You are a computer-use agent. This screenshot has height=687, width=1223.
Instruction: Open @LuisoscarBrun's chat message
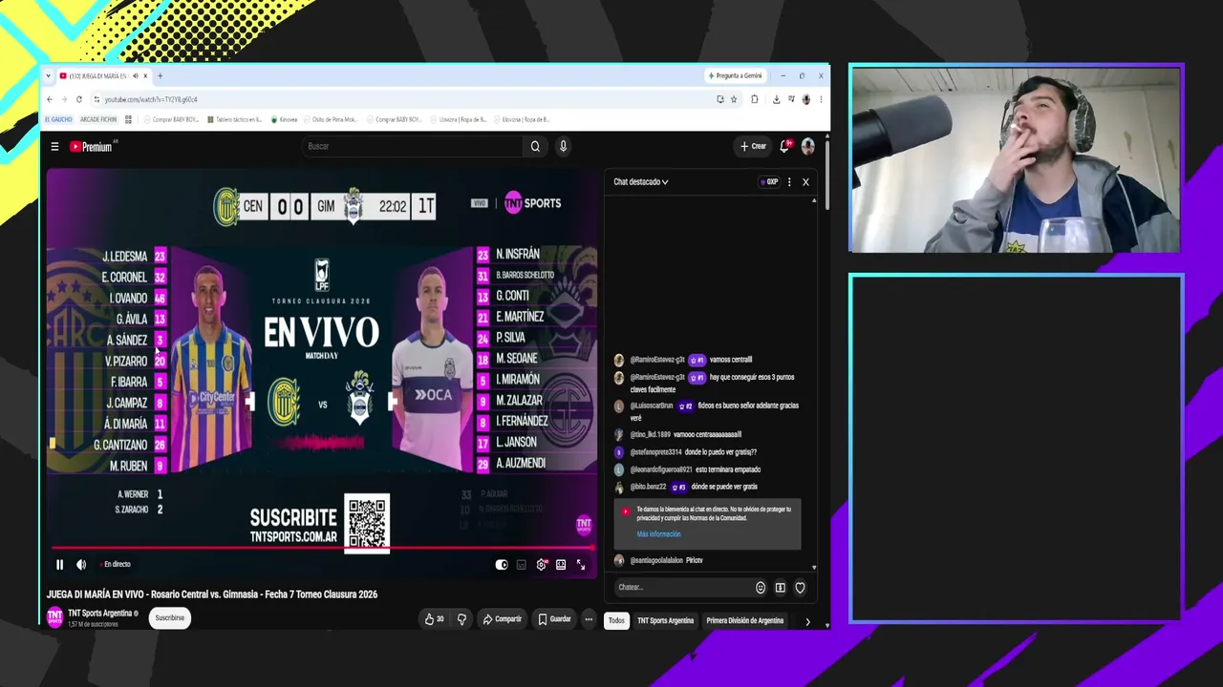(707, 411)
